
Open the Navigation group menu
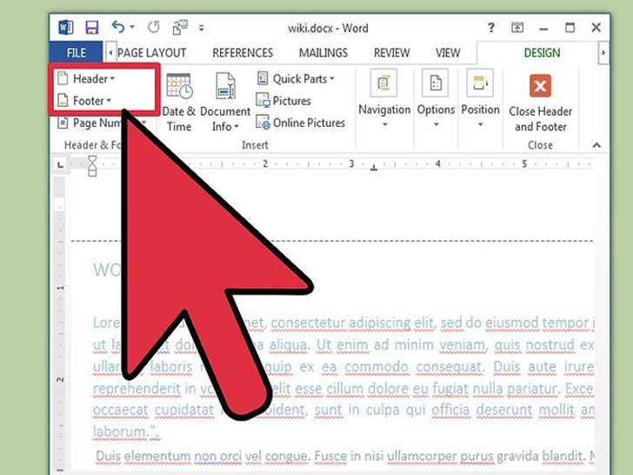[x=384, y=99]
